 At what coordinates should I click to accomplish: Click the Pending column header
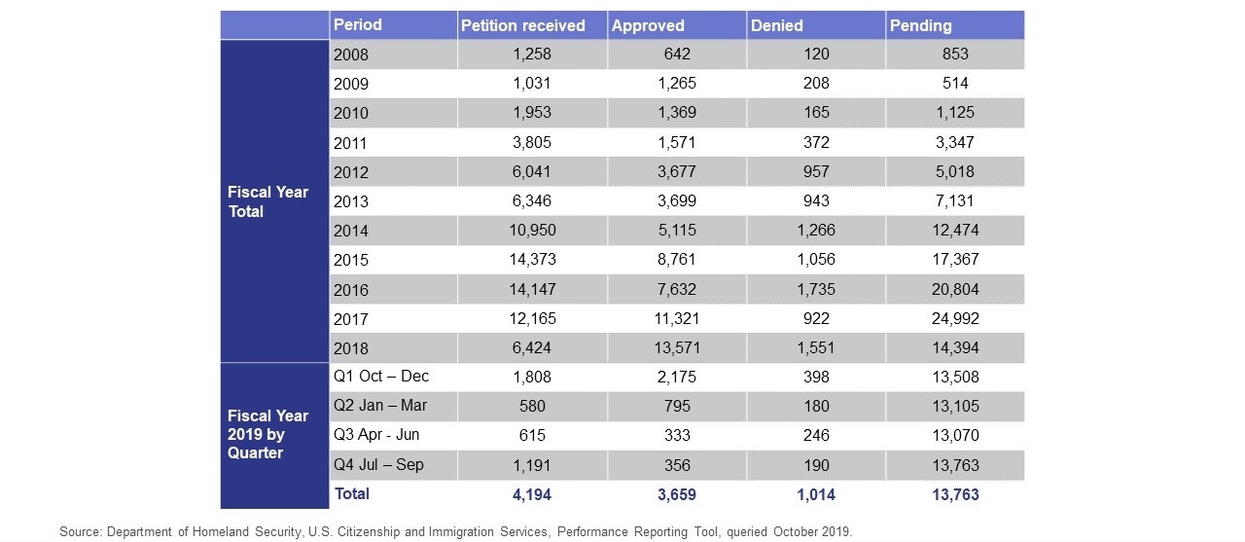(x=920, y=26)
